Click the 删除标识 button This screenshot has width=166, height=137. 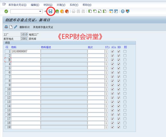[x=25, y=27]
